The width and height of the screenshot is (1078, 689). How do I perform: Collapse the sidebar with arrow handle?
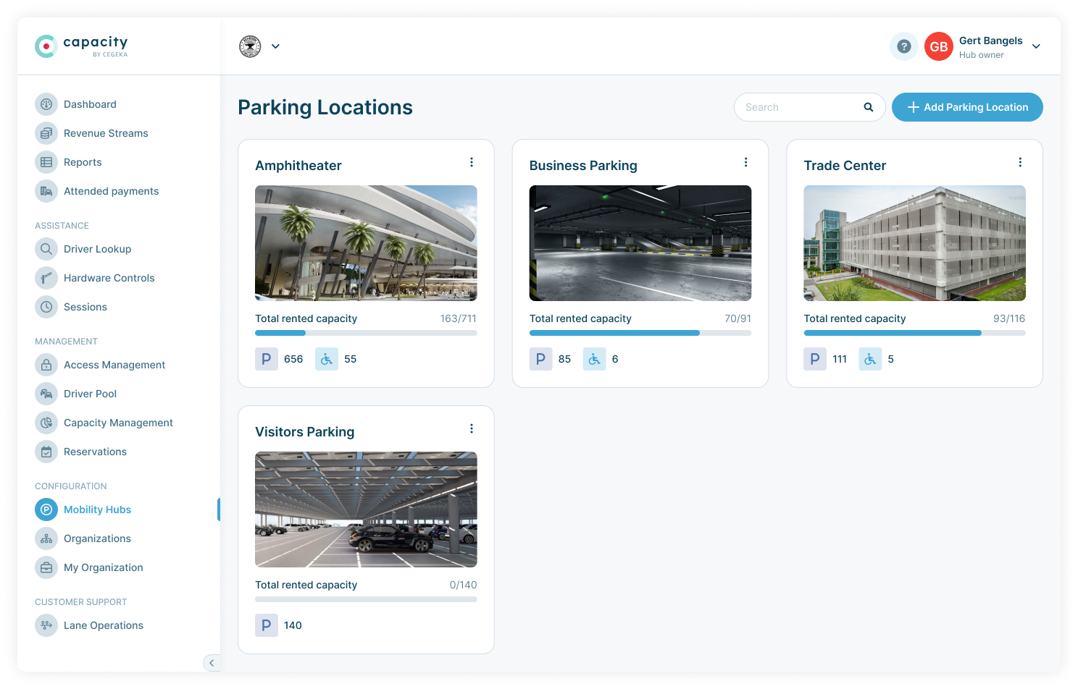tap(212, 662)
